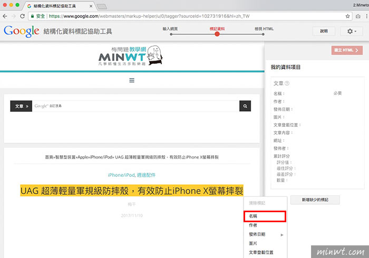
Task: Click the 新增缺少的標記 button
Action: 315,200
